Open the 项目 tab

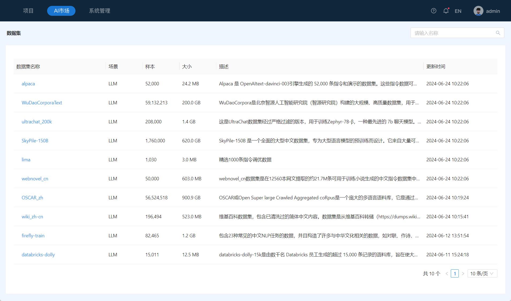(28, 11)
